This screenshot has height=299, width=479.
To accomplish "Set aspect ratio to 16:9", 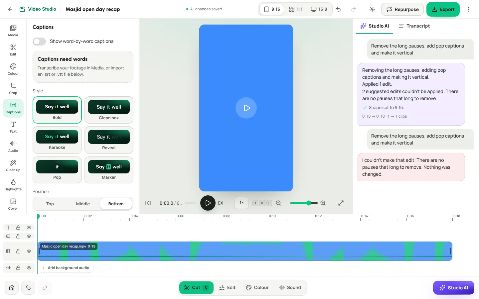I will [x=319, y=9].
